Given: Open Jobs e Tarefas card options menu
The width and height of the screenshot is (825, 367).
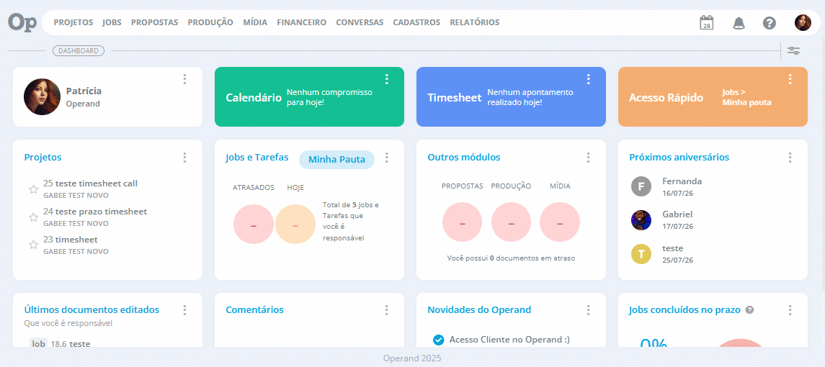Looking at the screenshot, I should [x=387, y=157].
